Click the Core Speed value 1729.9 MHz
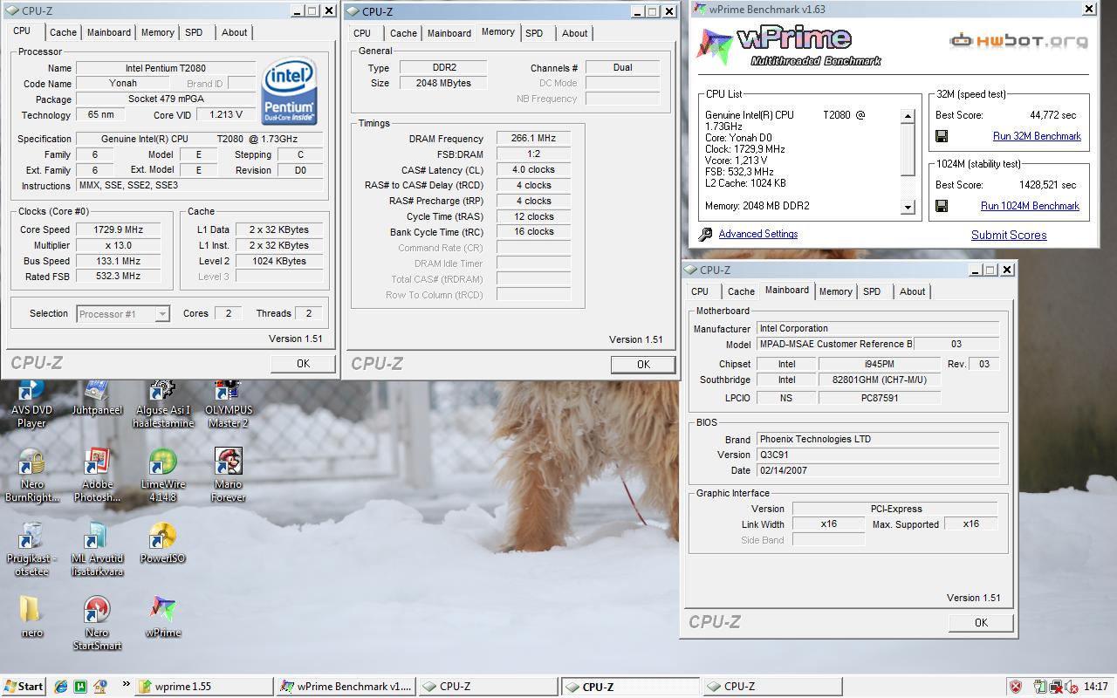The width and height of the screenshot is (1117, 698). [118, 229]
